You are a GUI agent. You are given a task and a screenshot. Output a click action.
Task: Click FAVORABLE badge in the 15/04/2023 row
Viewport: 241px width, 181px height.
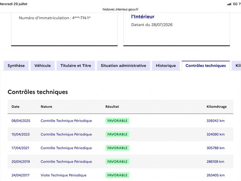pos(117,134)
